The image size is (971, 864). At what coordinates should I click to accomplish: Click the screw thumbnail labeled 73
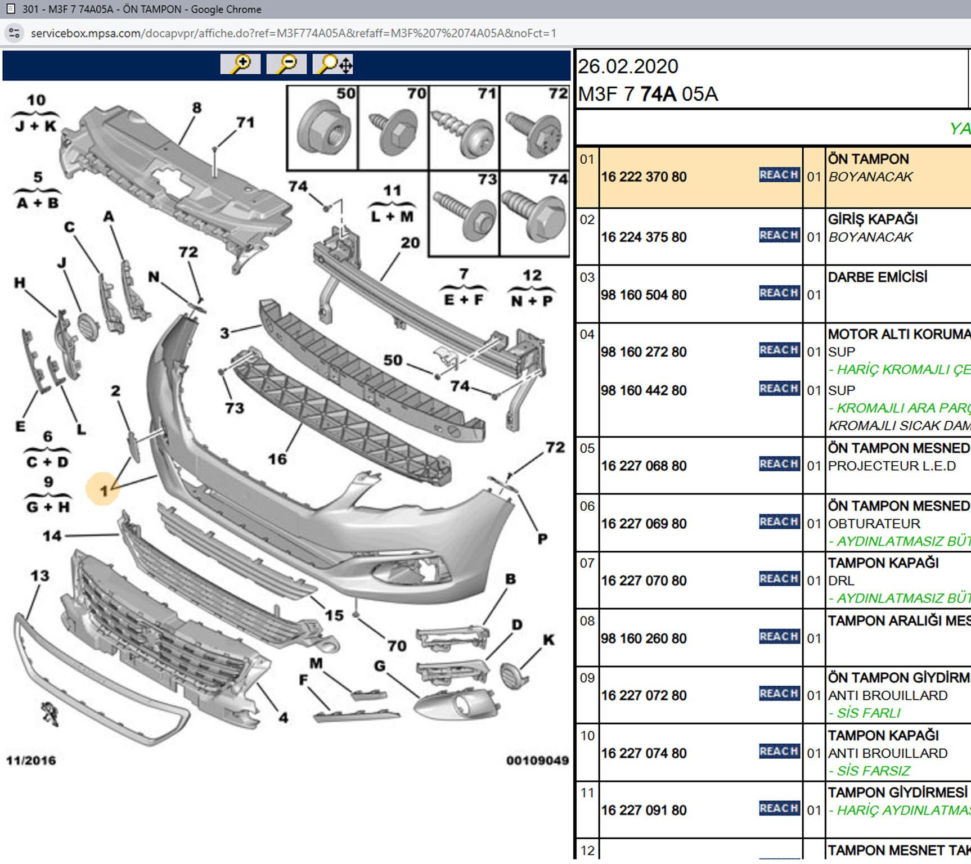(464, 214)
